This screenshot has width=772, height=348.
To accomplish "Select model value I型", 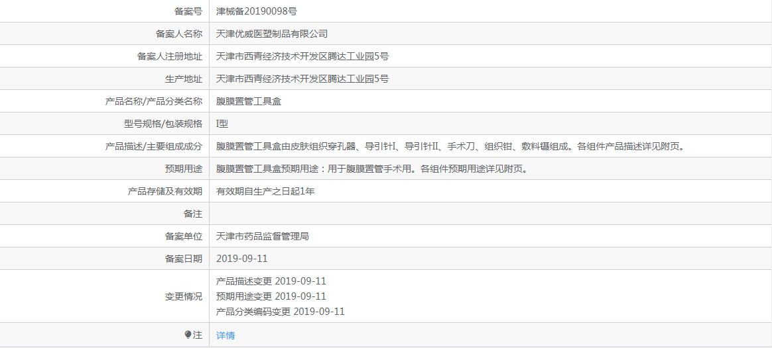I will 222,124.
